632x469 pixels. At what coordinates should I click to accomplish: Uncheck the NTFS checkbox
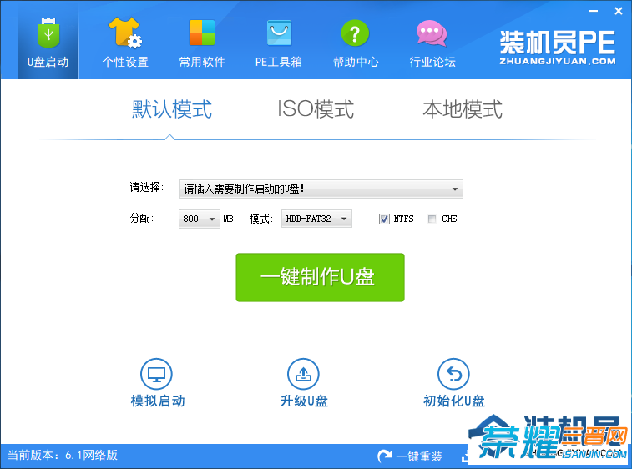[x=384, y=219]
